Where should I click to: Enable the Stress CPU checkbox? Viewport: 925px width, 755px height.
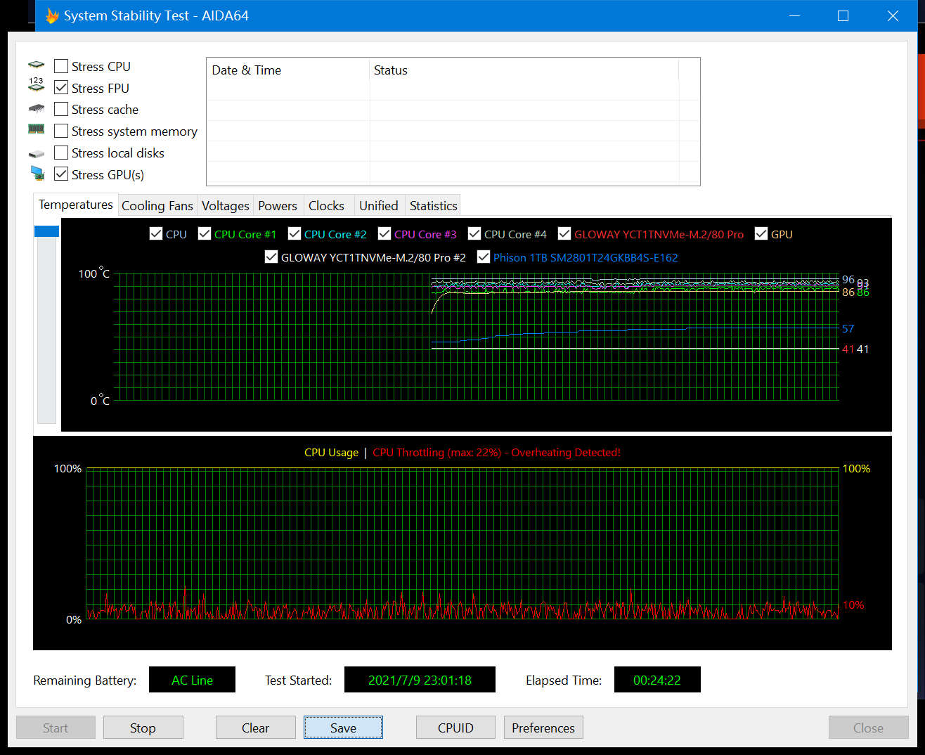click(61, 66)
